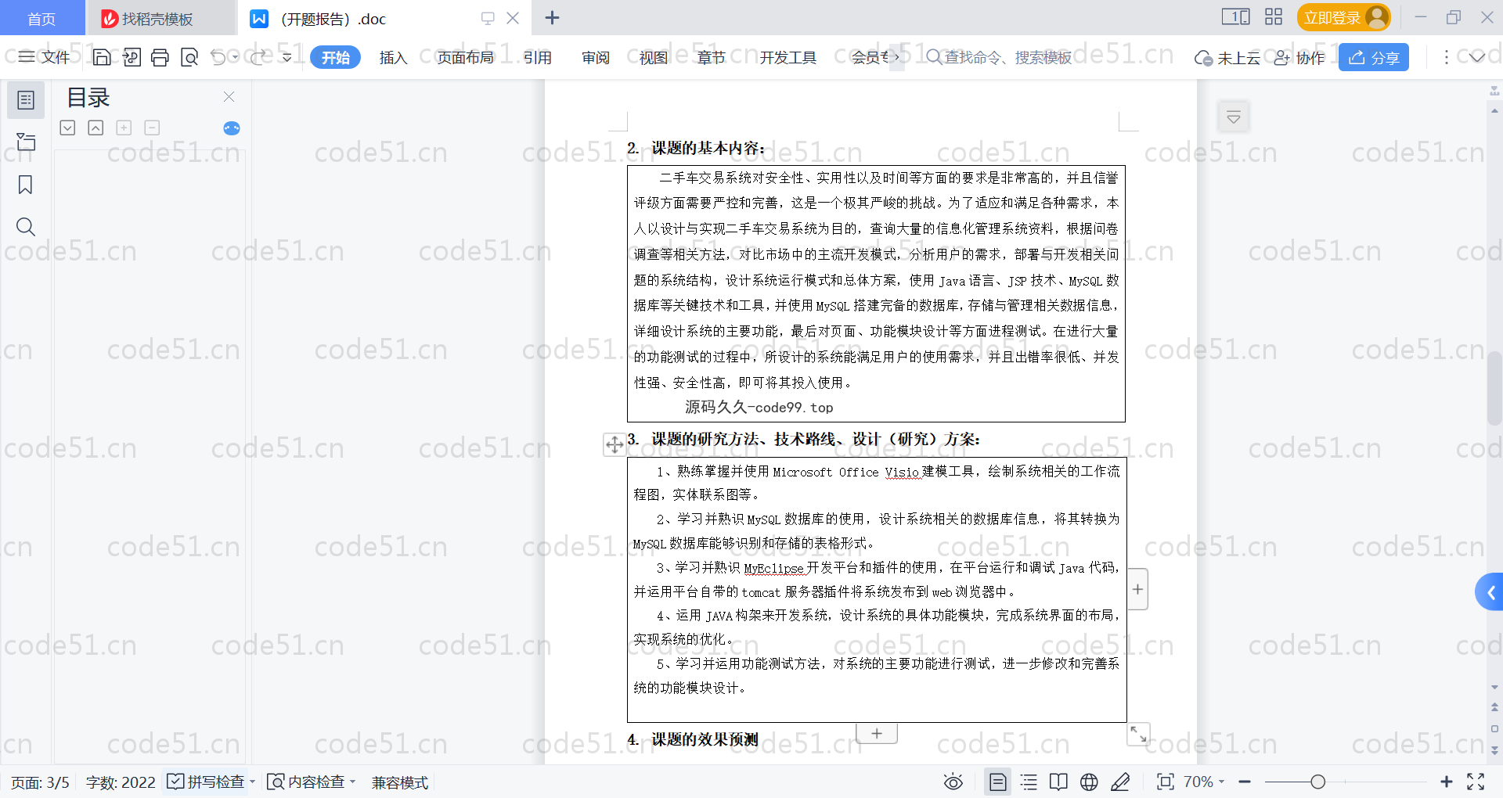Viewport: 1503px width, 798px height.
Task: Open spell check dropdown arrow
Action: click(252, 782)
